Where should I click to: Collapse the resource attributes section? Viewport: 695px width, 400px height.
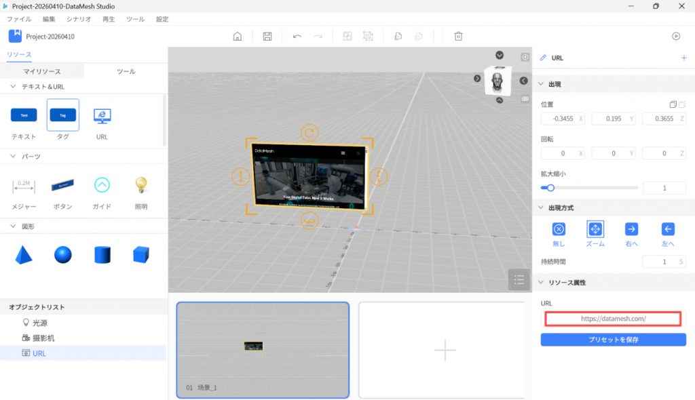pos(541,282)
